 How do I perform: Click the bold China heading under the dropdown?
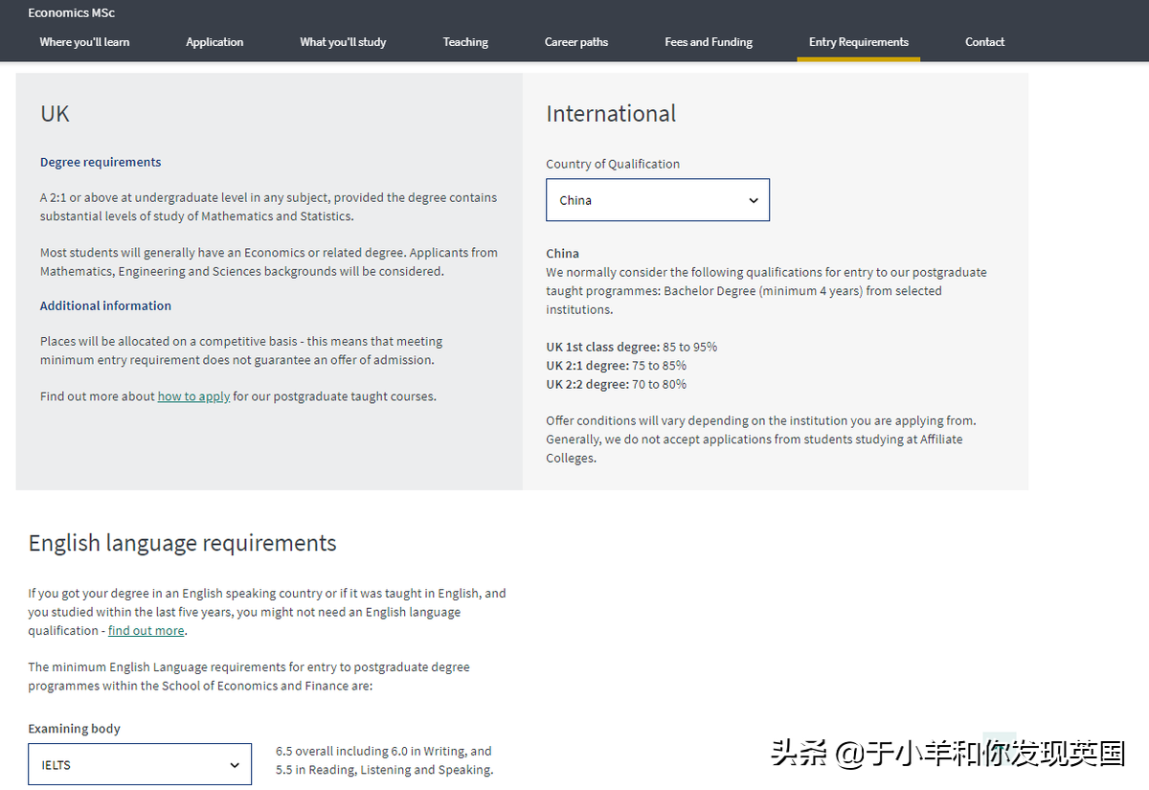562,254
